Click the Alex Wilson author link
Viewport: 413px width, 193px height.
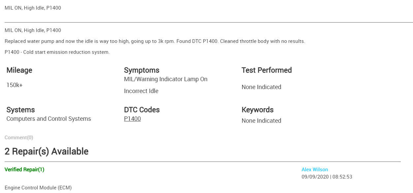315,170
